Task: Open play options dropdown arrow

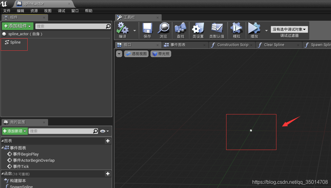Action: [x=266, y=31]
